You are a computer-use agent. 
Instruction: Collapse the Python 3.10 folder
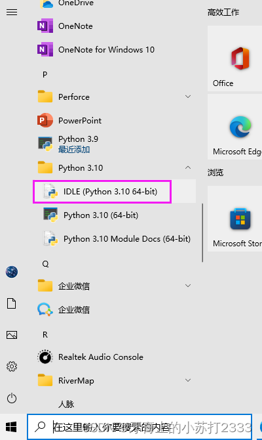pos(188,167)
